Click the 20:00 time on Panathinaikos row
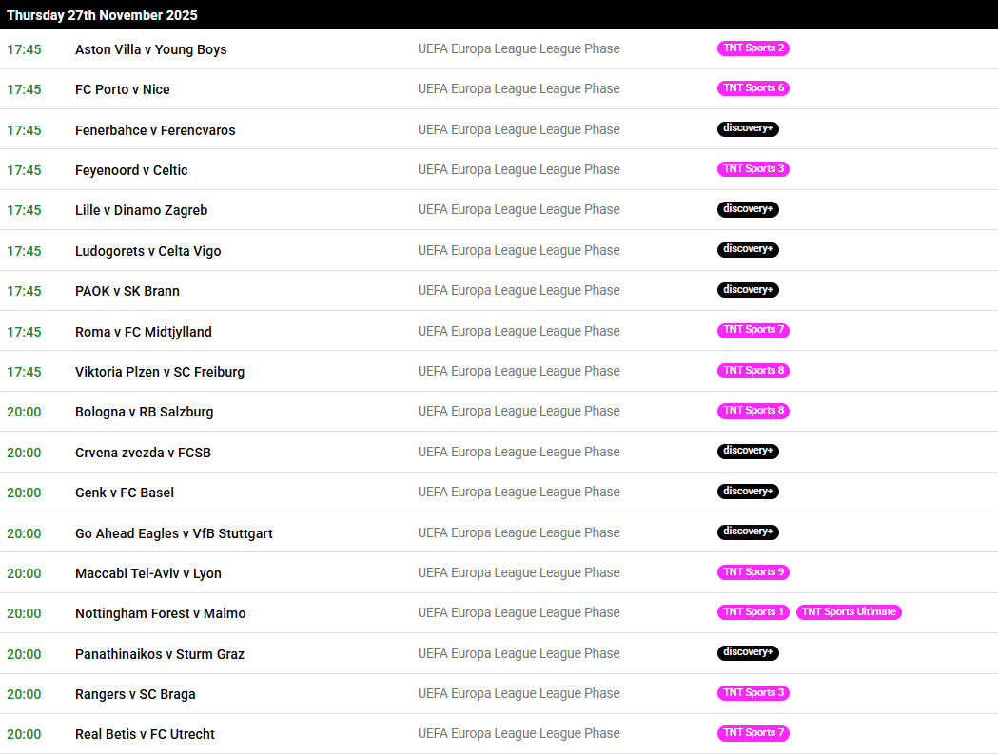This screenshot has height=754, width=998. [x=24, y=655]
